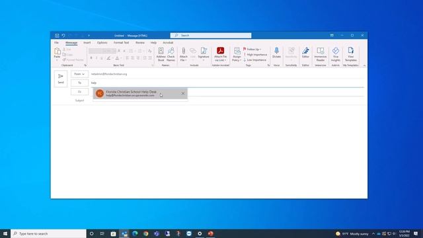Click the To address book button
423x238 pixels.
tap(79, 83)
